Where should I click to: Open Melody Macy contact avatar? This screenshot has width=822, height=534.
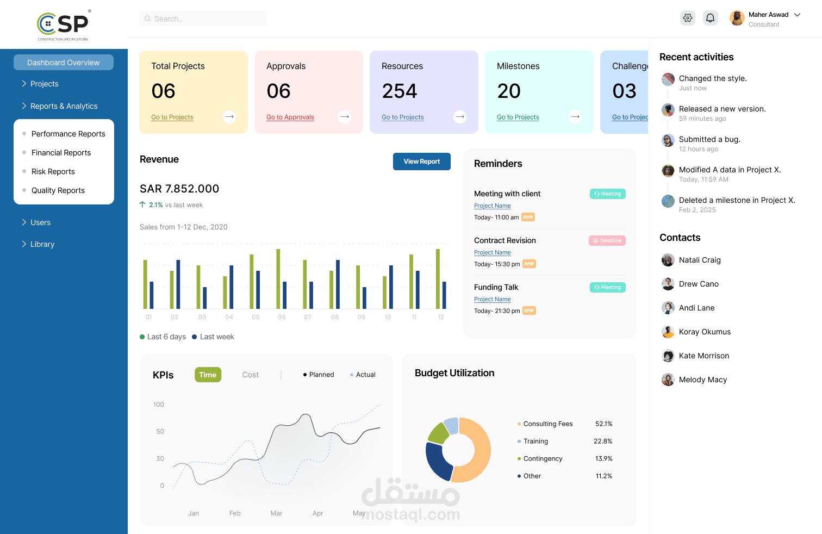668,380
